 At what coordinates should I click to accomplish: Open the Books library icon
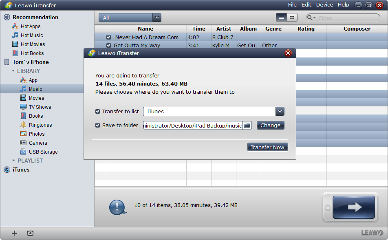[23, 116]
